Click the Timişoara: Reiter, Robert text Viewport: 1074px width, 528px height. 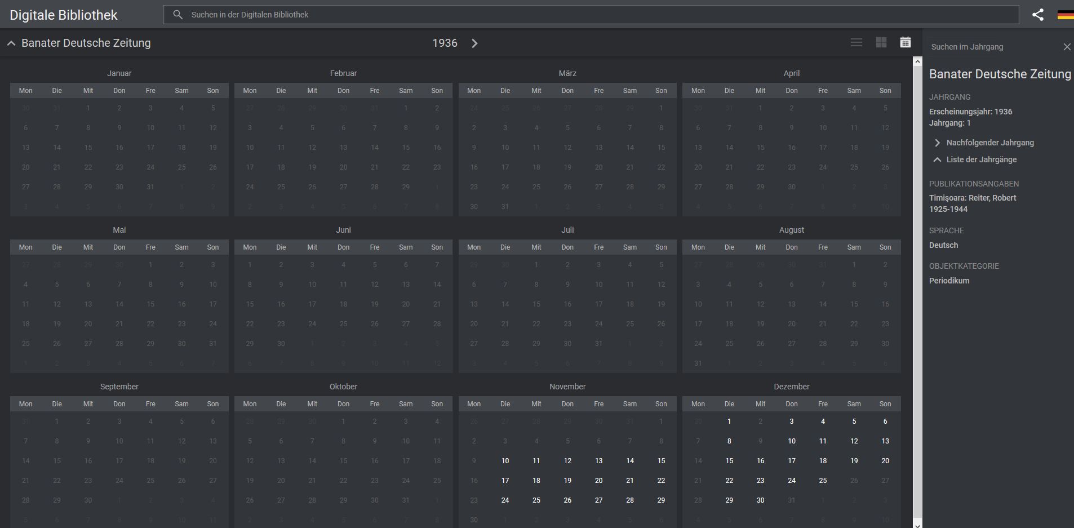(973, 198)
